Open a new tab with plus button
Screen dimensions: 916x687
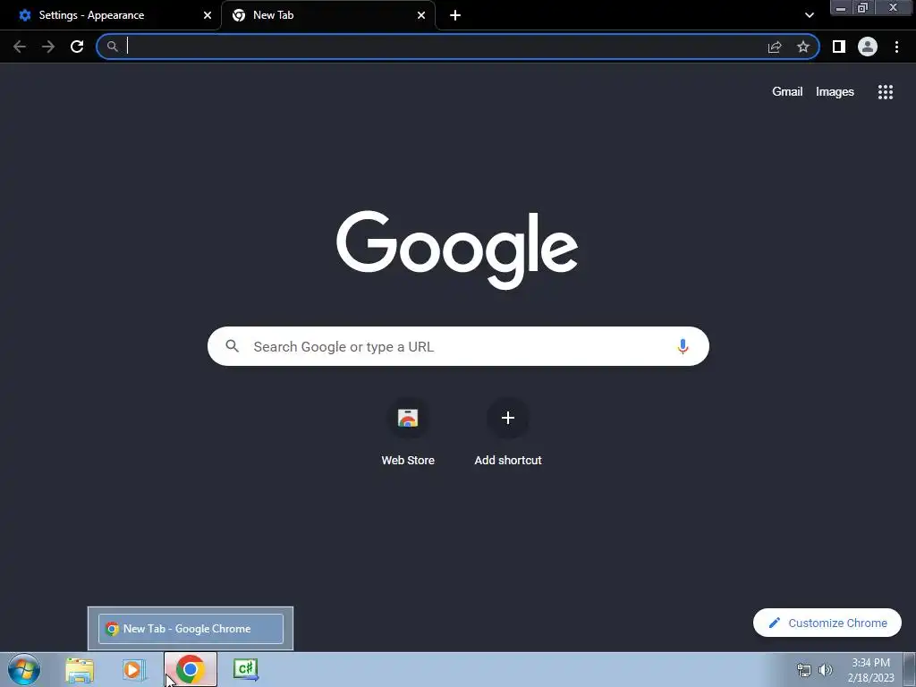tap(455, 15)
